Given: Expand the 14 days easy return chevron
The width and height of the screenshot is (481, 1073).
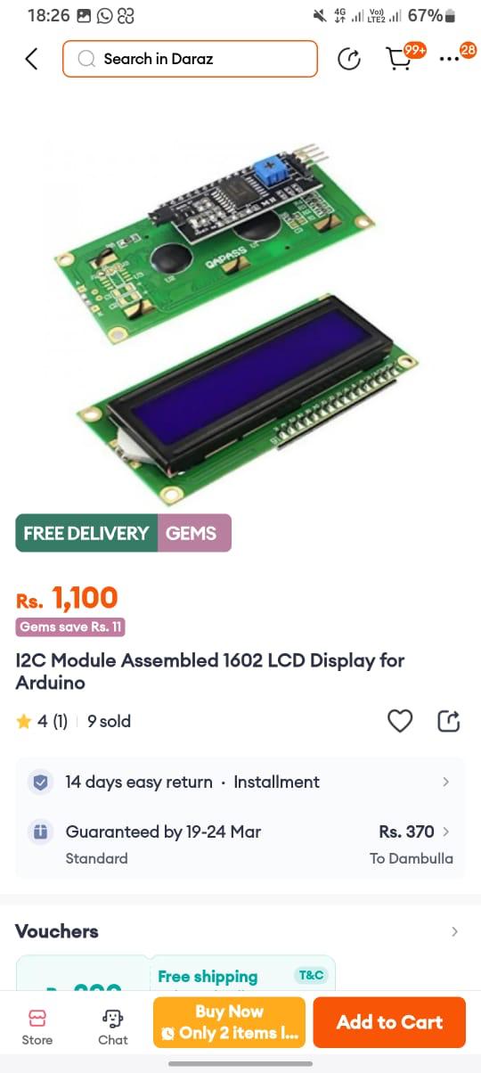Looking at the screenshot, I should pos(446,782).
